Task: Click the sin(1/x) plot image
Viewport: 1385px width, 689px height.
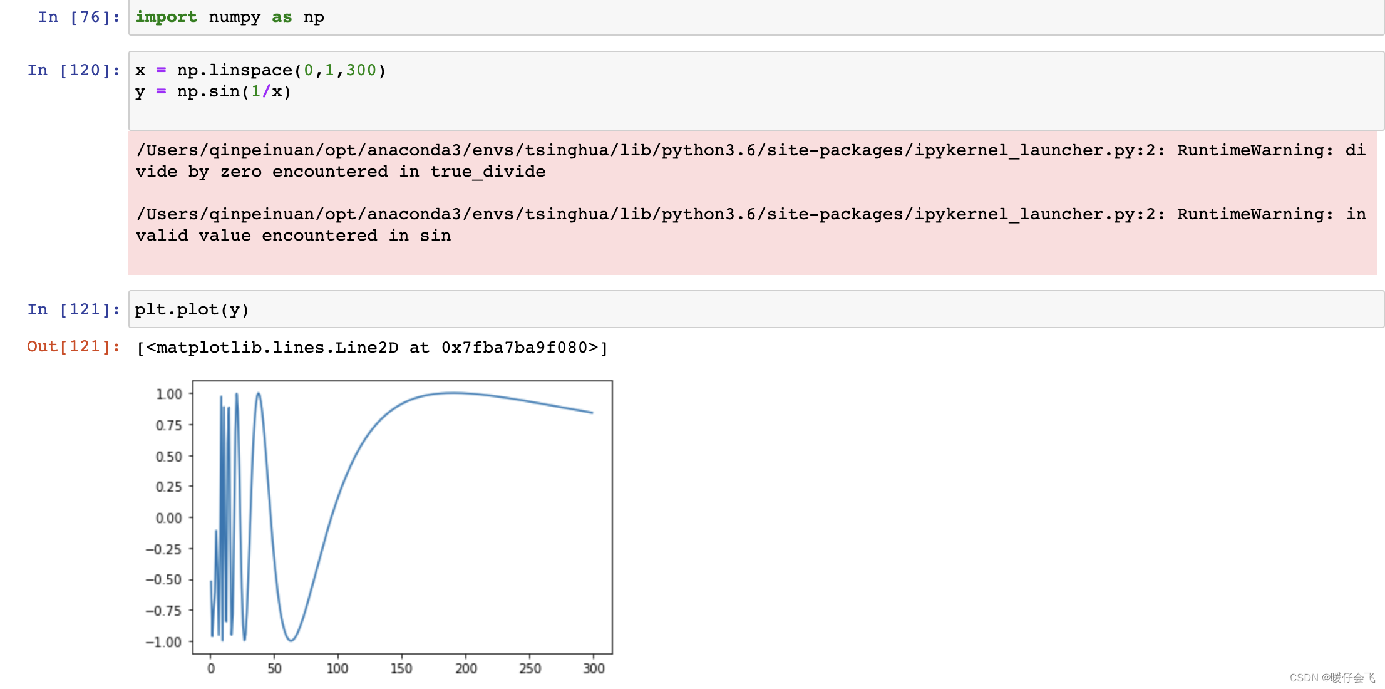Action: [379, 527]
